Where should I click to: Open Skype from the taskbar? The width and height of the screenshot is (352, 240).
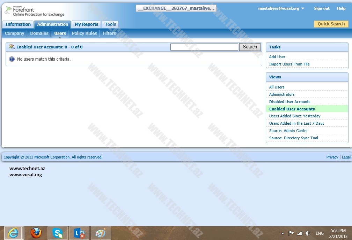point(58,233)
